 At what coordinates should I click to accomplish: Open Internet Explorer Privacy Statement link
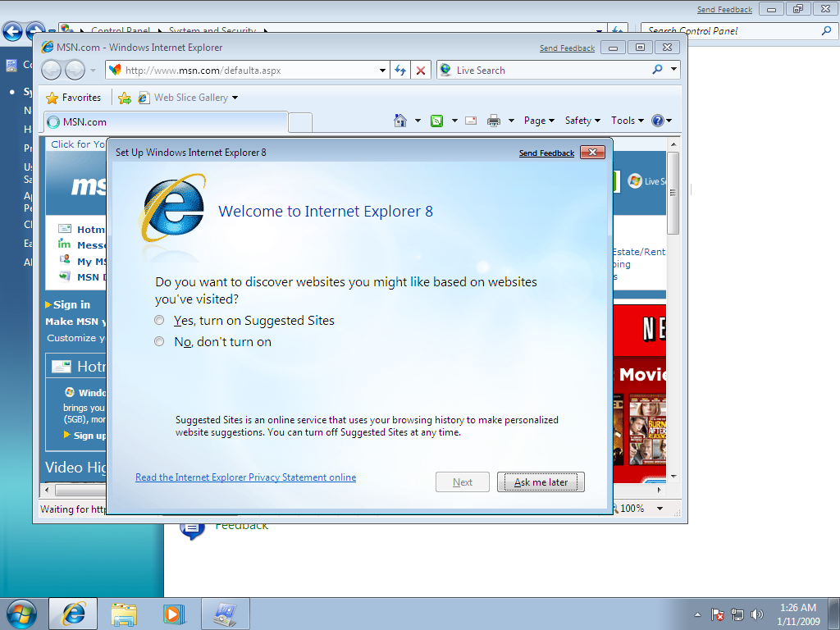[245, 477]
